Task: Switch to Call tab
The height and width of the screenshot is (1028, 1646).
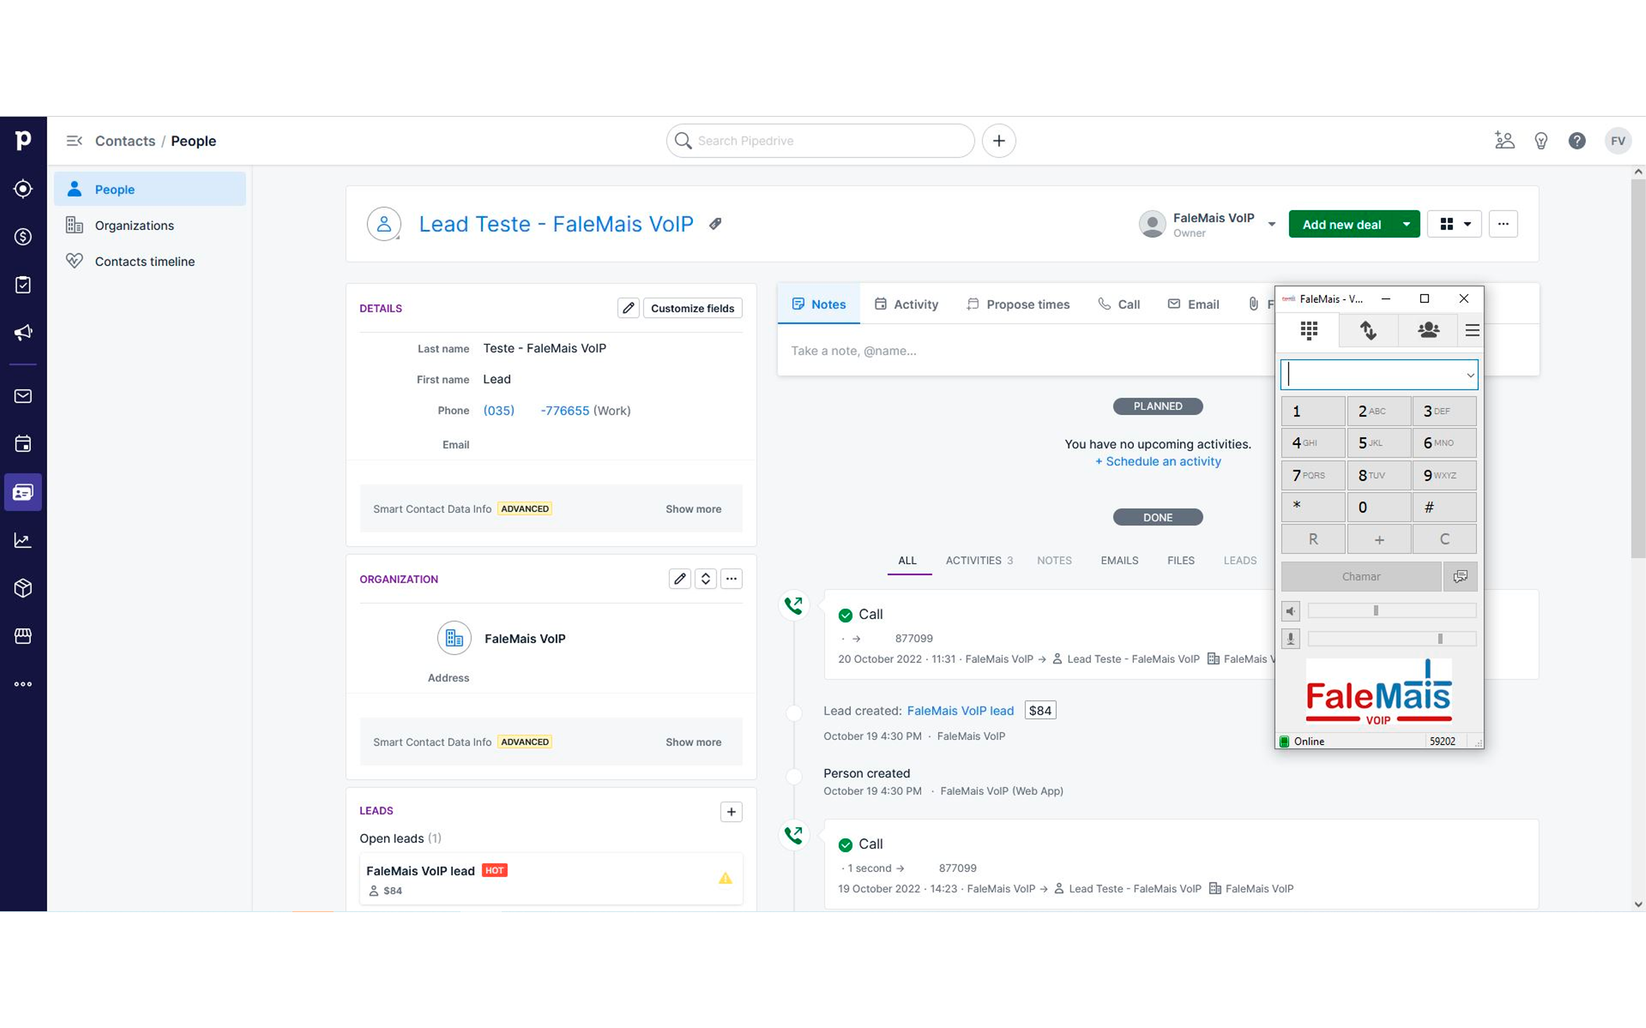Action: click(x=1119, y=304)
